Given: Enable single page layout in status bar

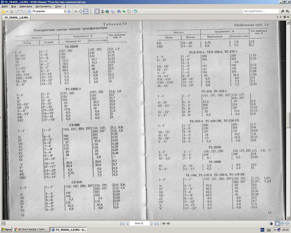Looking at the screenshot, I should point(278,224).
